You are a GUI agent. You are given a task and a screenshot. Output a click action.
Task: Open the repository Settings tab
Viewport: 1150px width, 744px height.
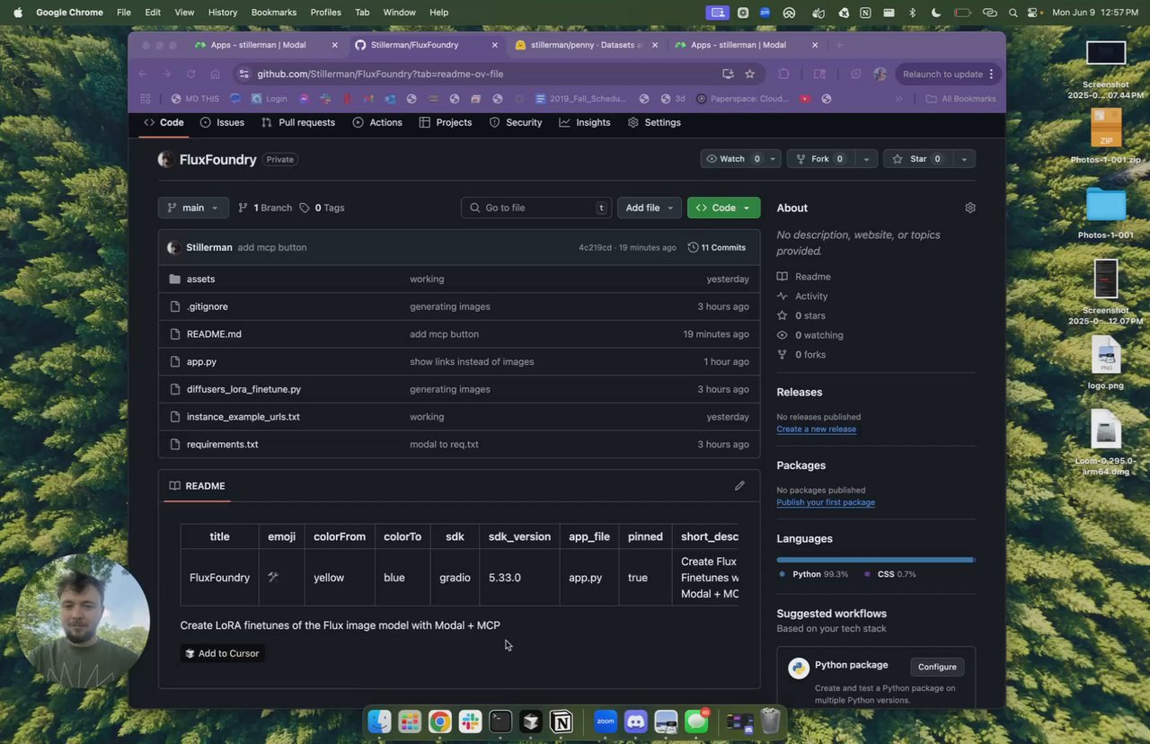click(654, 122)
